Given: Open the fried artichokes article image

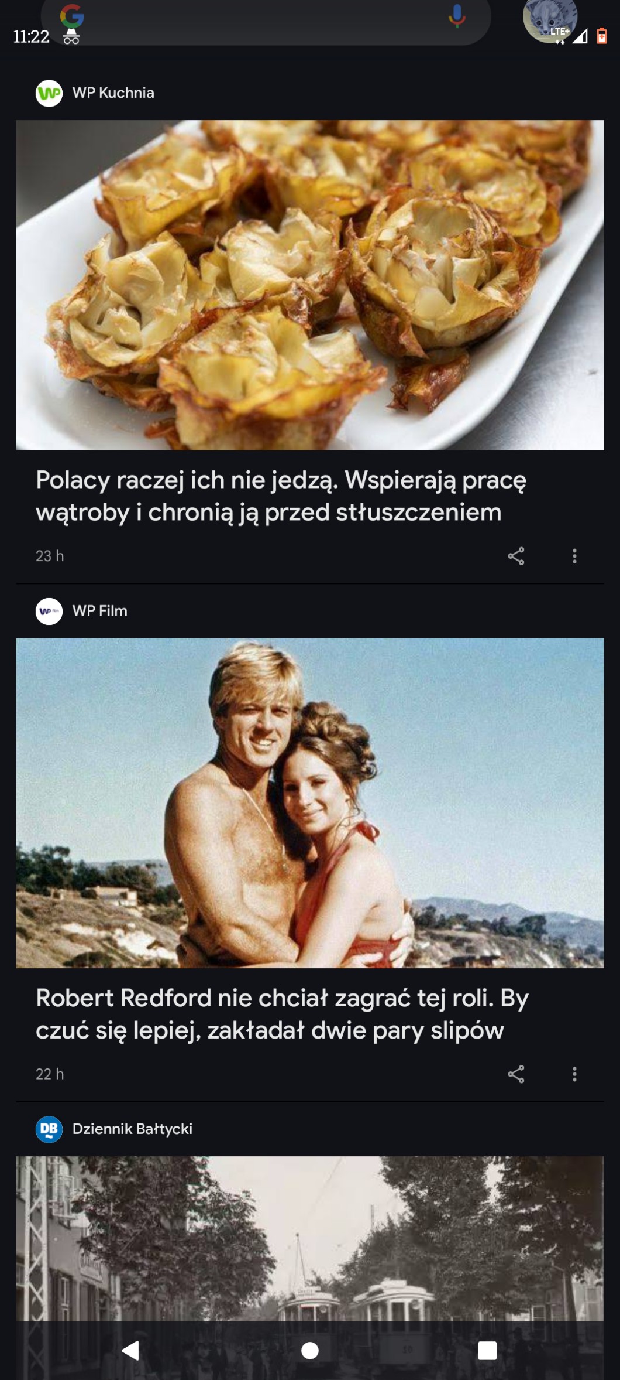Looking at the screenshot, I should pos(310,285).
